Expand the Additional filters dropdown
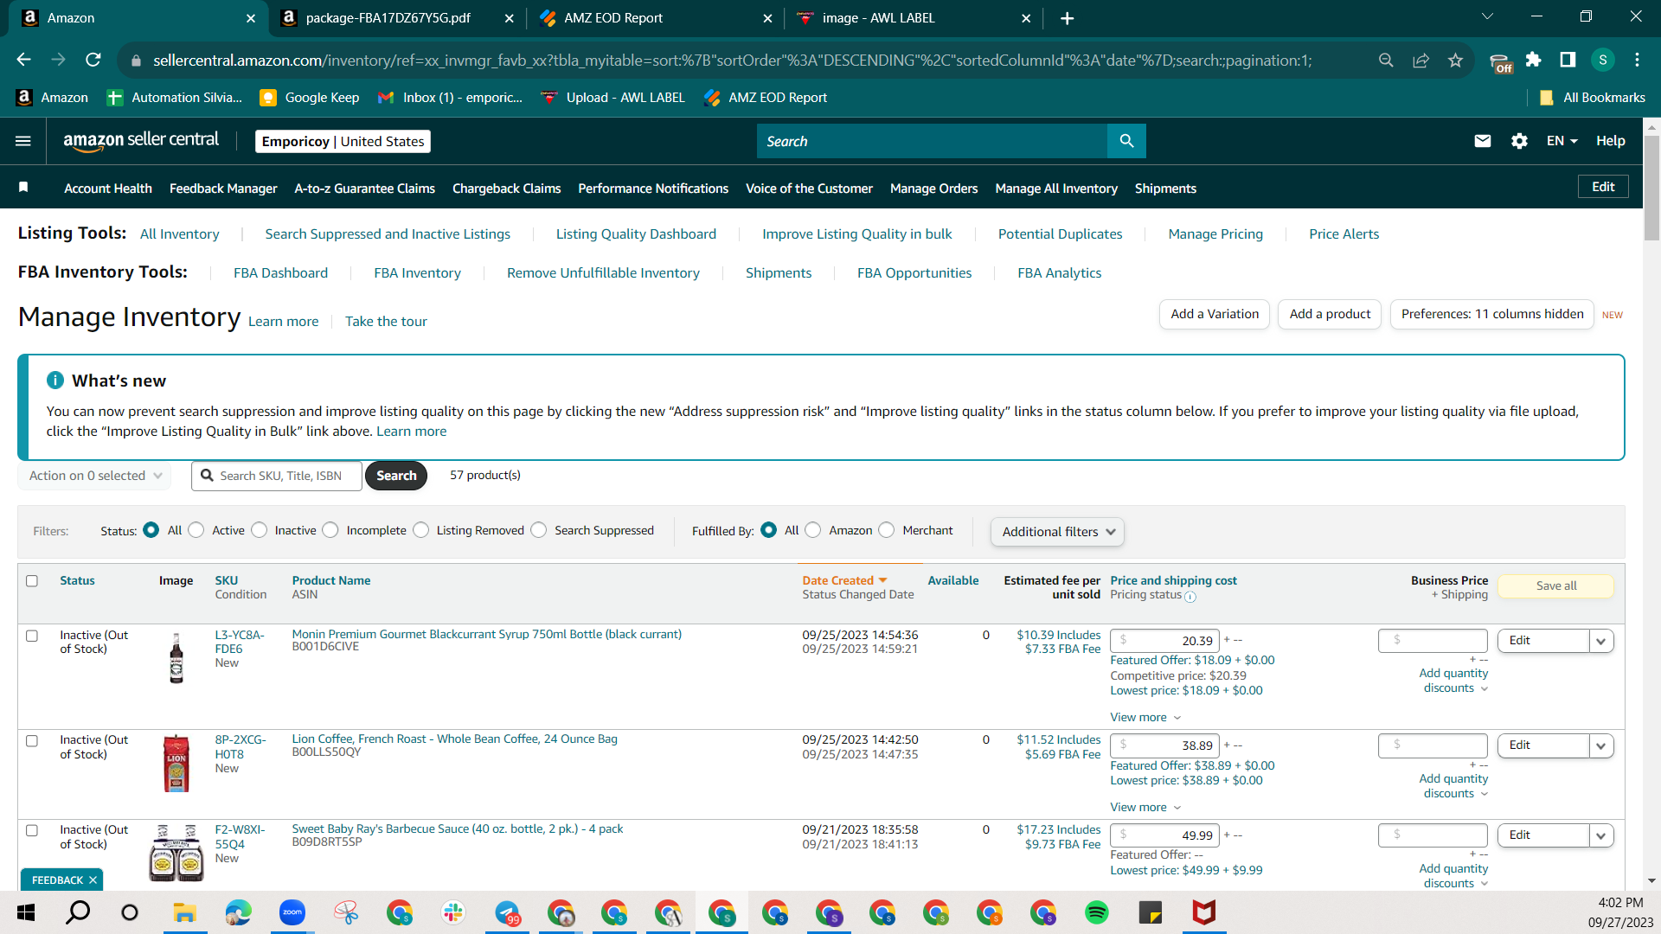This screenshot has height=934, width=1661. (x=1057, y=532)
